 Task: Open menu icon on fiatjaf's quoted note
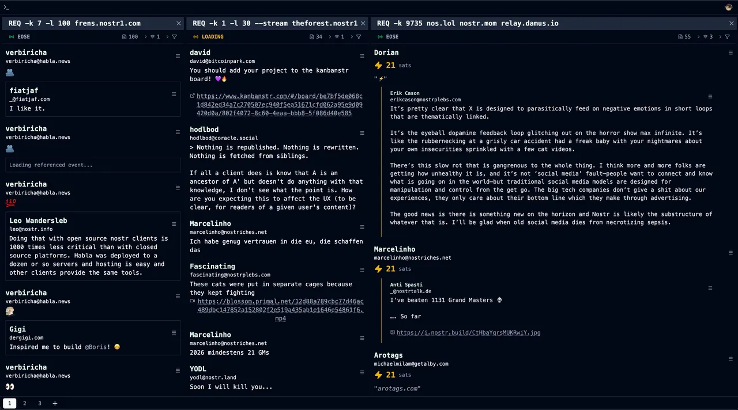(174, 94)
